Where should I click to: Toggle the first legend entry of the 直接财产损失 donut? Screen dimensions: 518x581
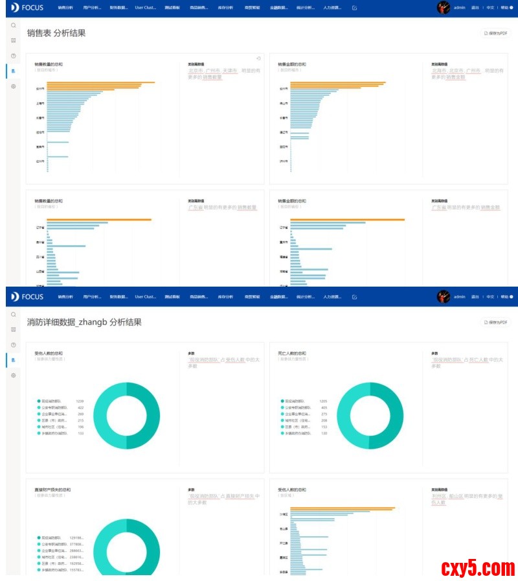(x=60, y=538)
